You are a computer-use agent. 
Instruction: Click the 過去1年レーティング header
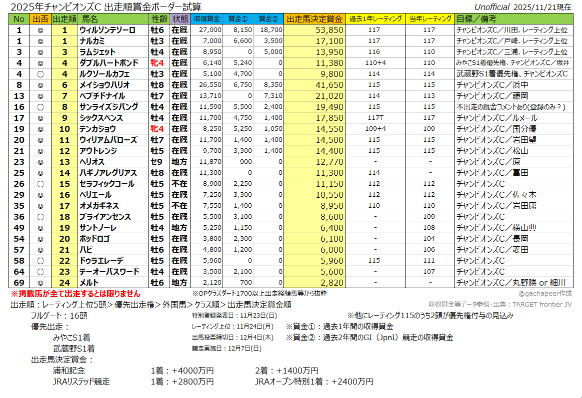tap(375, 19)
